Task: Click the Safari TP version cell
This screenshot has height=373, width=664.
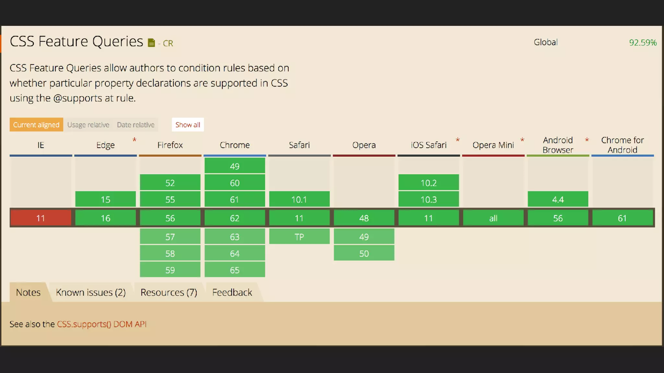Action: pyautogui.click(x=299, y=237)
